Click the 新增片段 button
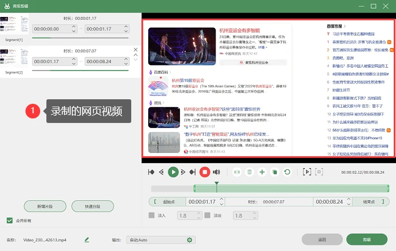Image resolution: width=396 pixels, height=251 pixels. pyautogui.click(x=45, y=206)
